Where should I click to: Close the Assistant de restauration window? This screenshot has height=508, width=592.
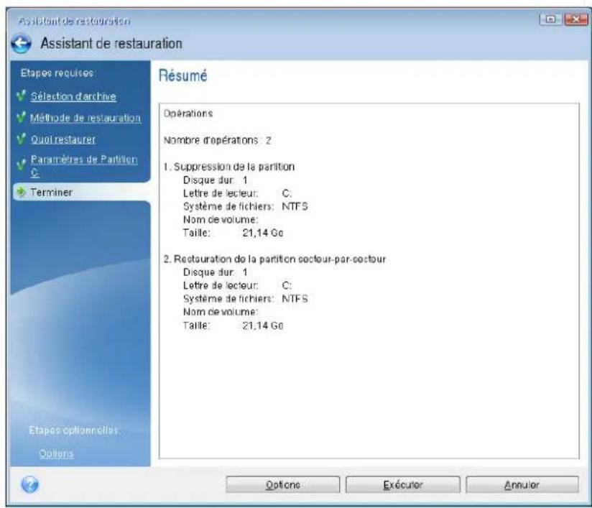click(575, 19)
